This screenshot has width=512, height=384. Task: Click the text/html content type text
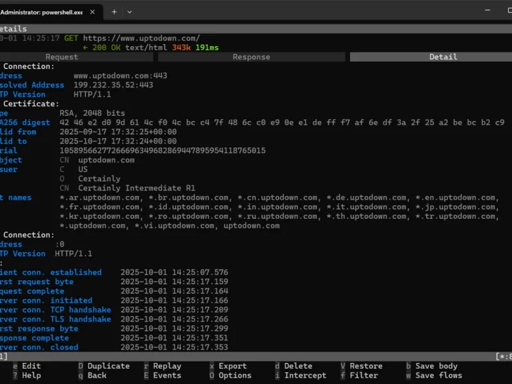[x=146, y=47]
